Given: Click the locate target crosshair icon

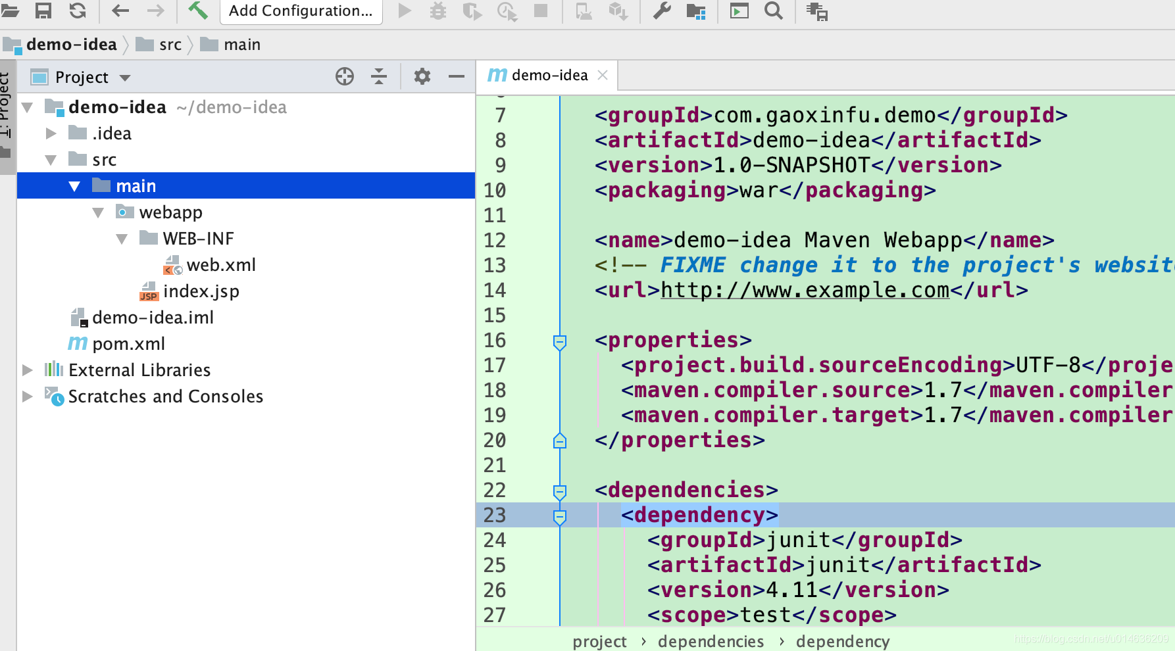Looking at the screenshot, I should coord(345,77).
